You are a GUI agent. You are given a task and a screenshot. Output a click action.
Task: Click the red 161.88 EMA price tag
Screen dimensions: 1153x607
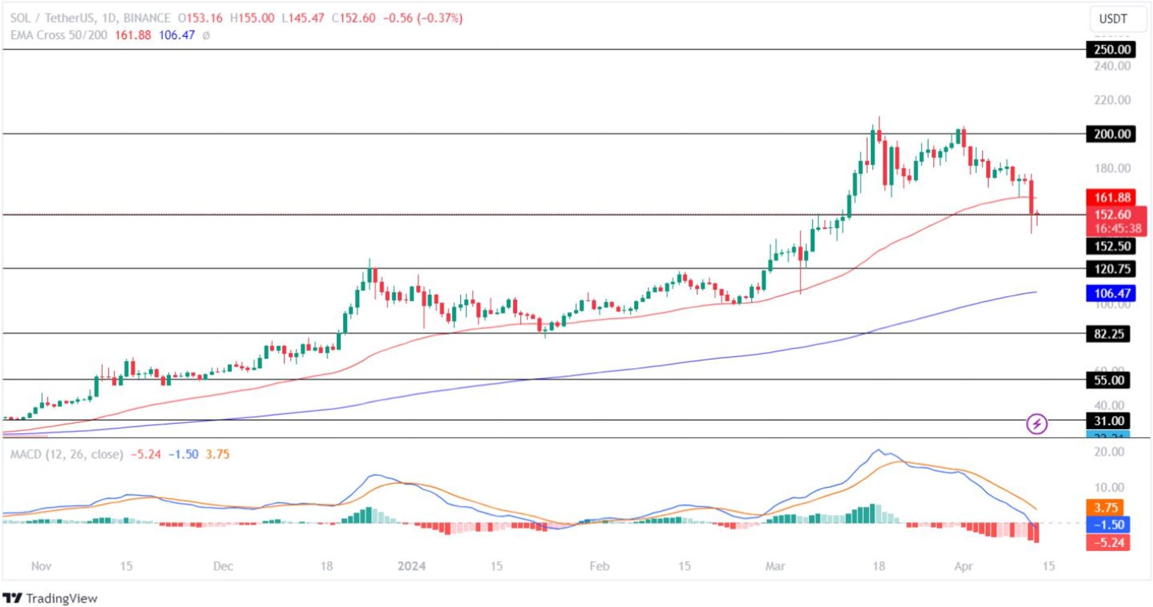(x=1111, y=197)
